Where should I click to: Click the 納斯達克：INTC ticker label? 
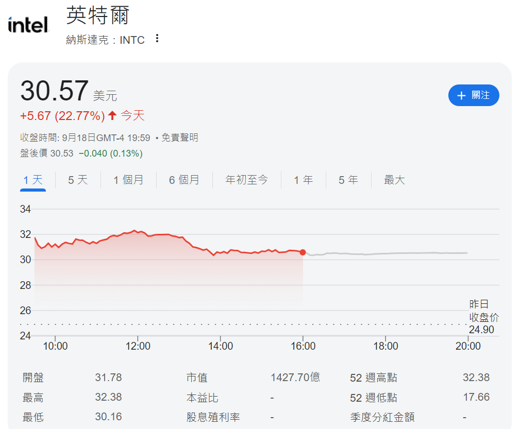(105, 40)
